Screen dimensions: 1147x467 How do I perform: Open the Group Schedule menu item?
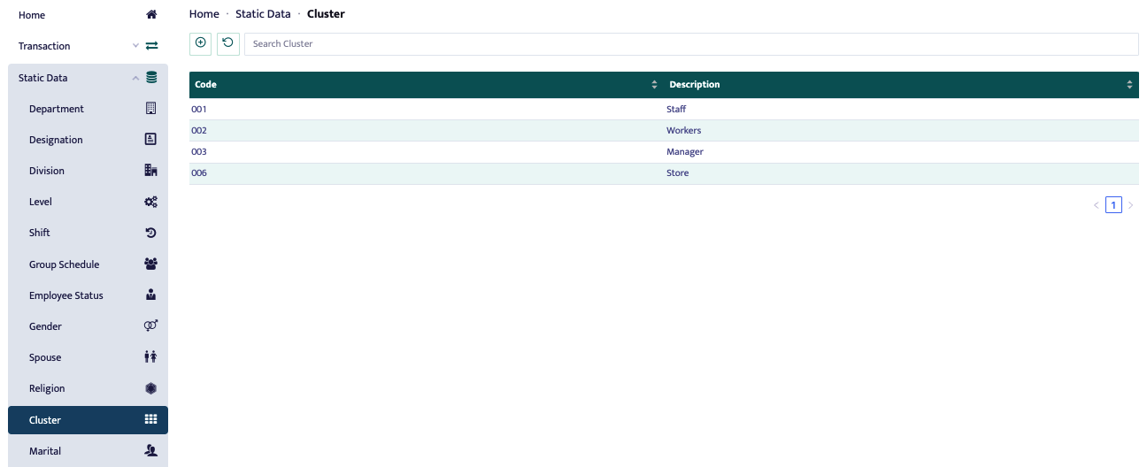pos(88,264)
